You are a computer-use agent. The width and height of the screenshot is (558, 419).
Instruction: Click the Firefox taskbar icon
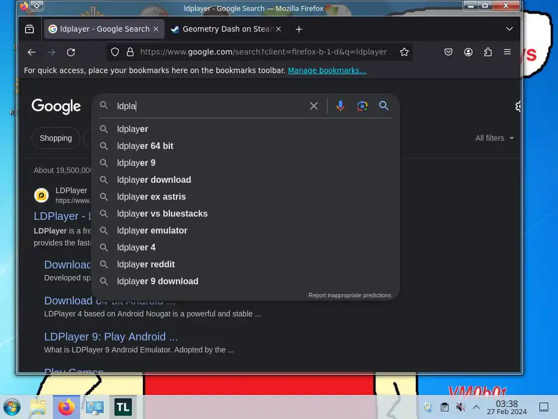pyautogui.click(x=66, y=407)
